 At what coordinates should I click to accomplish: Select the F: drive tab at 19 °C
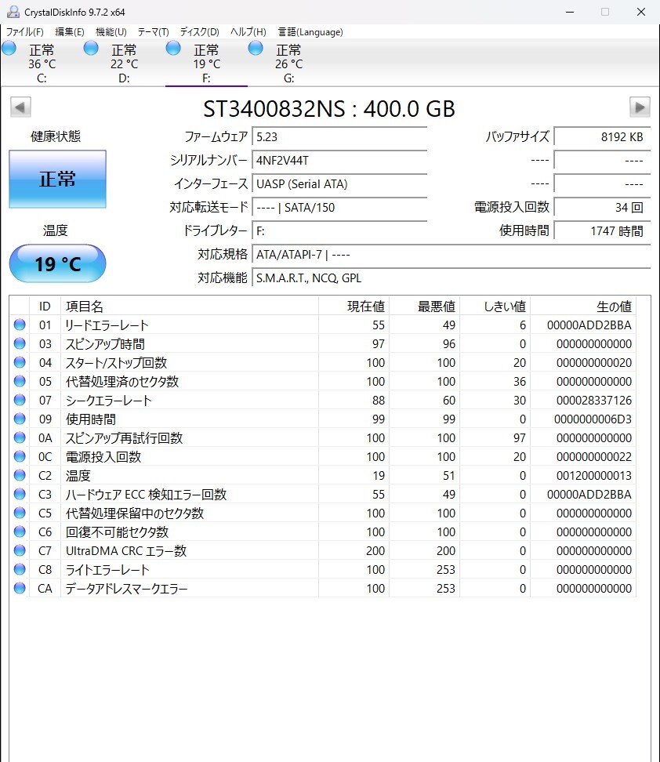(x=207, y=63)
